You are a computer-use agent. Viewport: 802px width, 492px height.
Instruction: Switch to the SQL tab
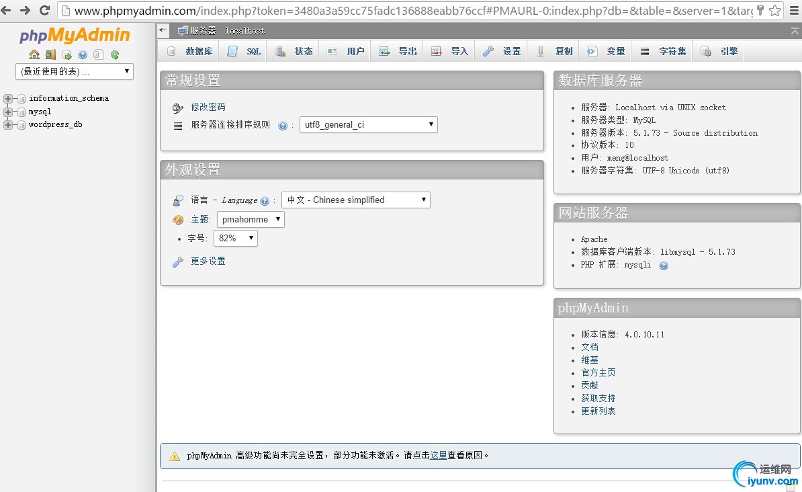(243, 51)
